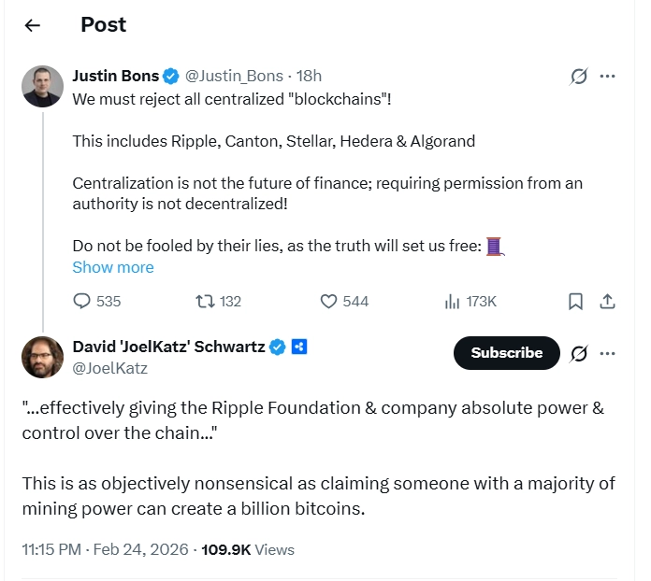Open the @JoelKatz handle link
Viewport: 651px width, 581px height.
[109, 368]
